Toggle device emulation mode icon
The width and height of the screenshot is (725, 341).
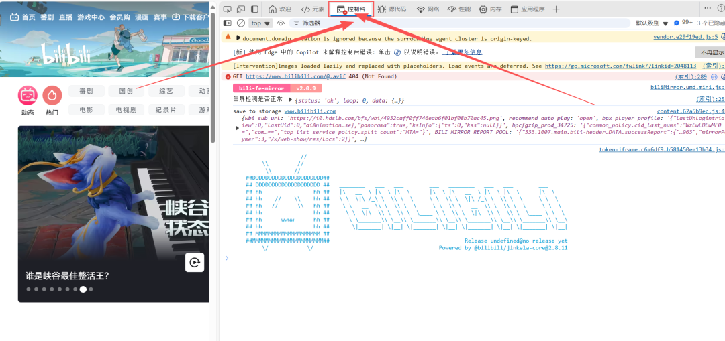tap(241, 9)
